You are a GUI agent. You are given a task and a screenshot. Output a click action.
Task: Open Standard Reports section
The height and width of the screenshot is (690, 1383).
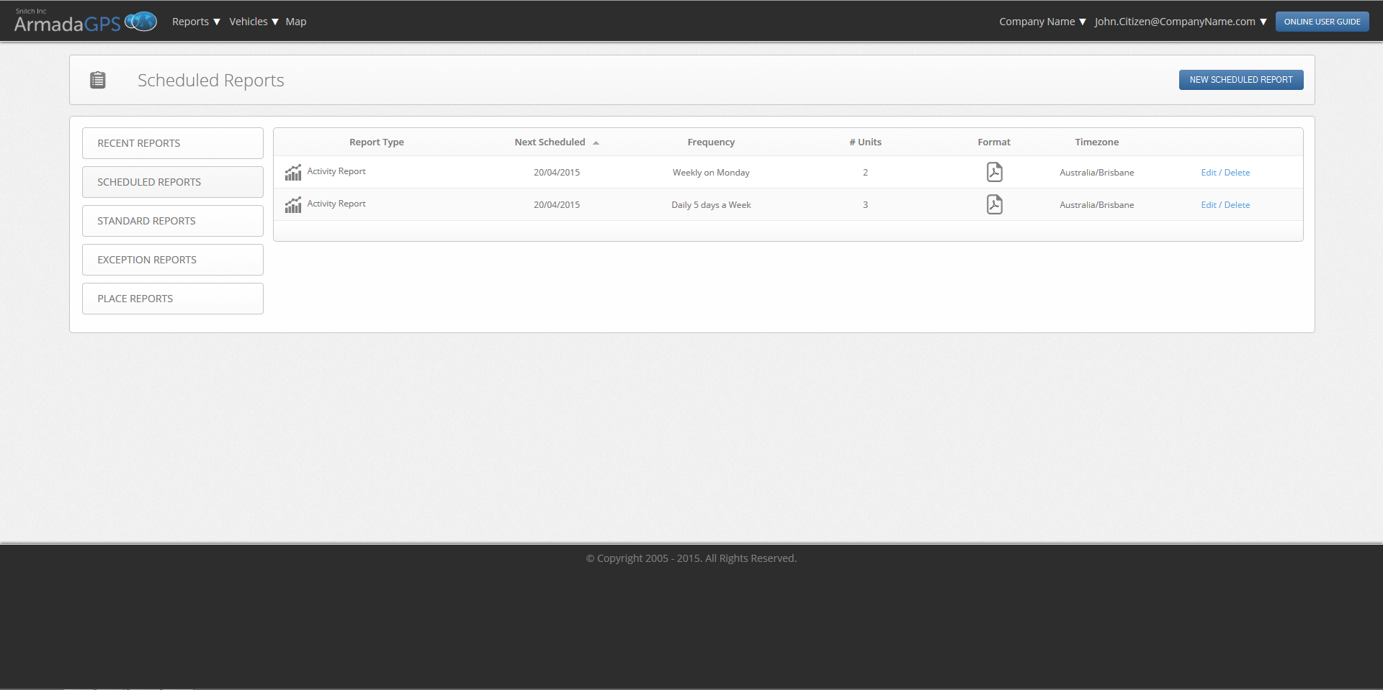(x=173, y=221)
